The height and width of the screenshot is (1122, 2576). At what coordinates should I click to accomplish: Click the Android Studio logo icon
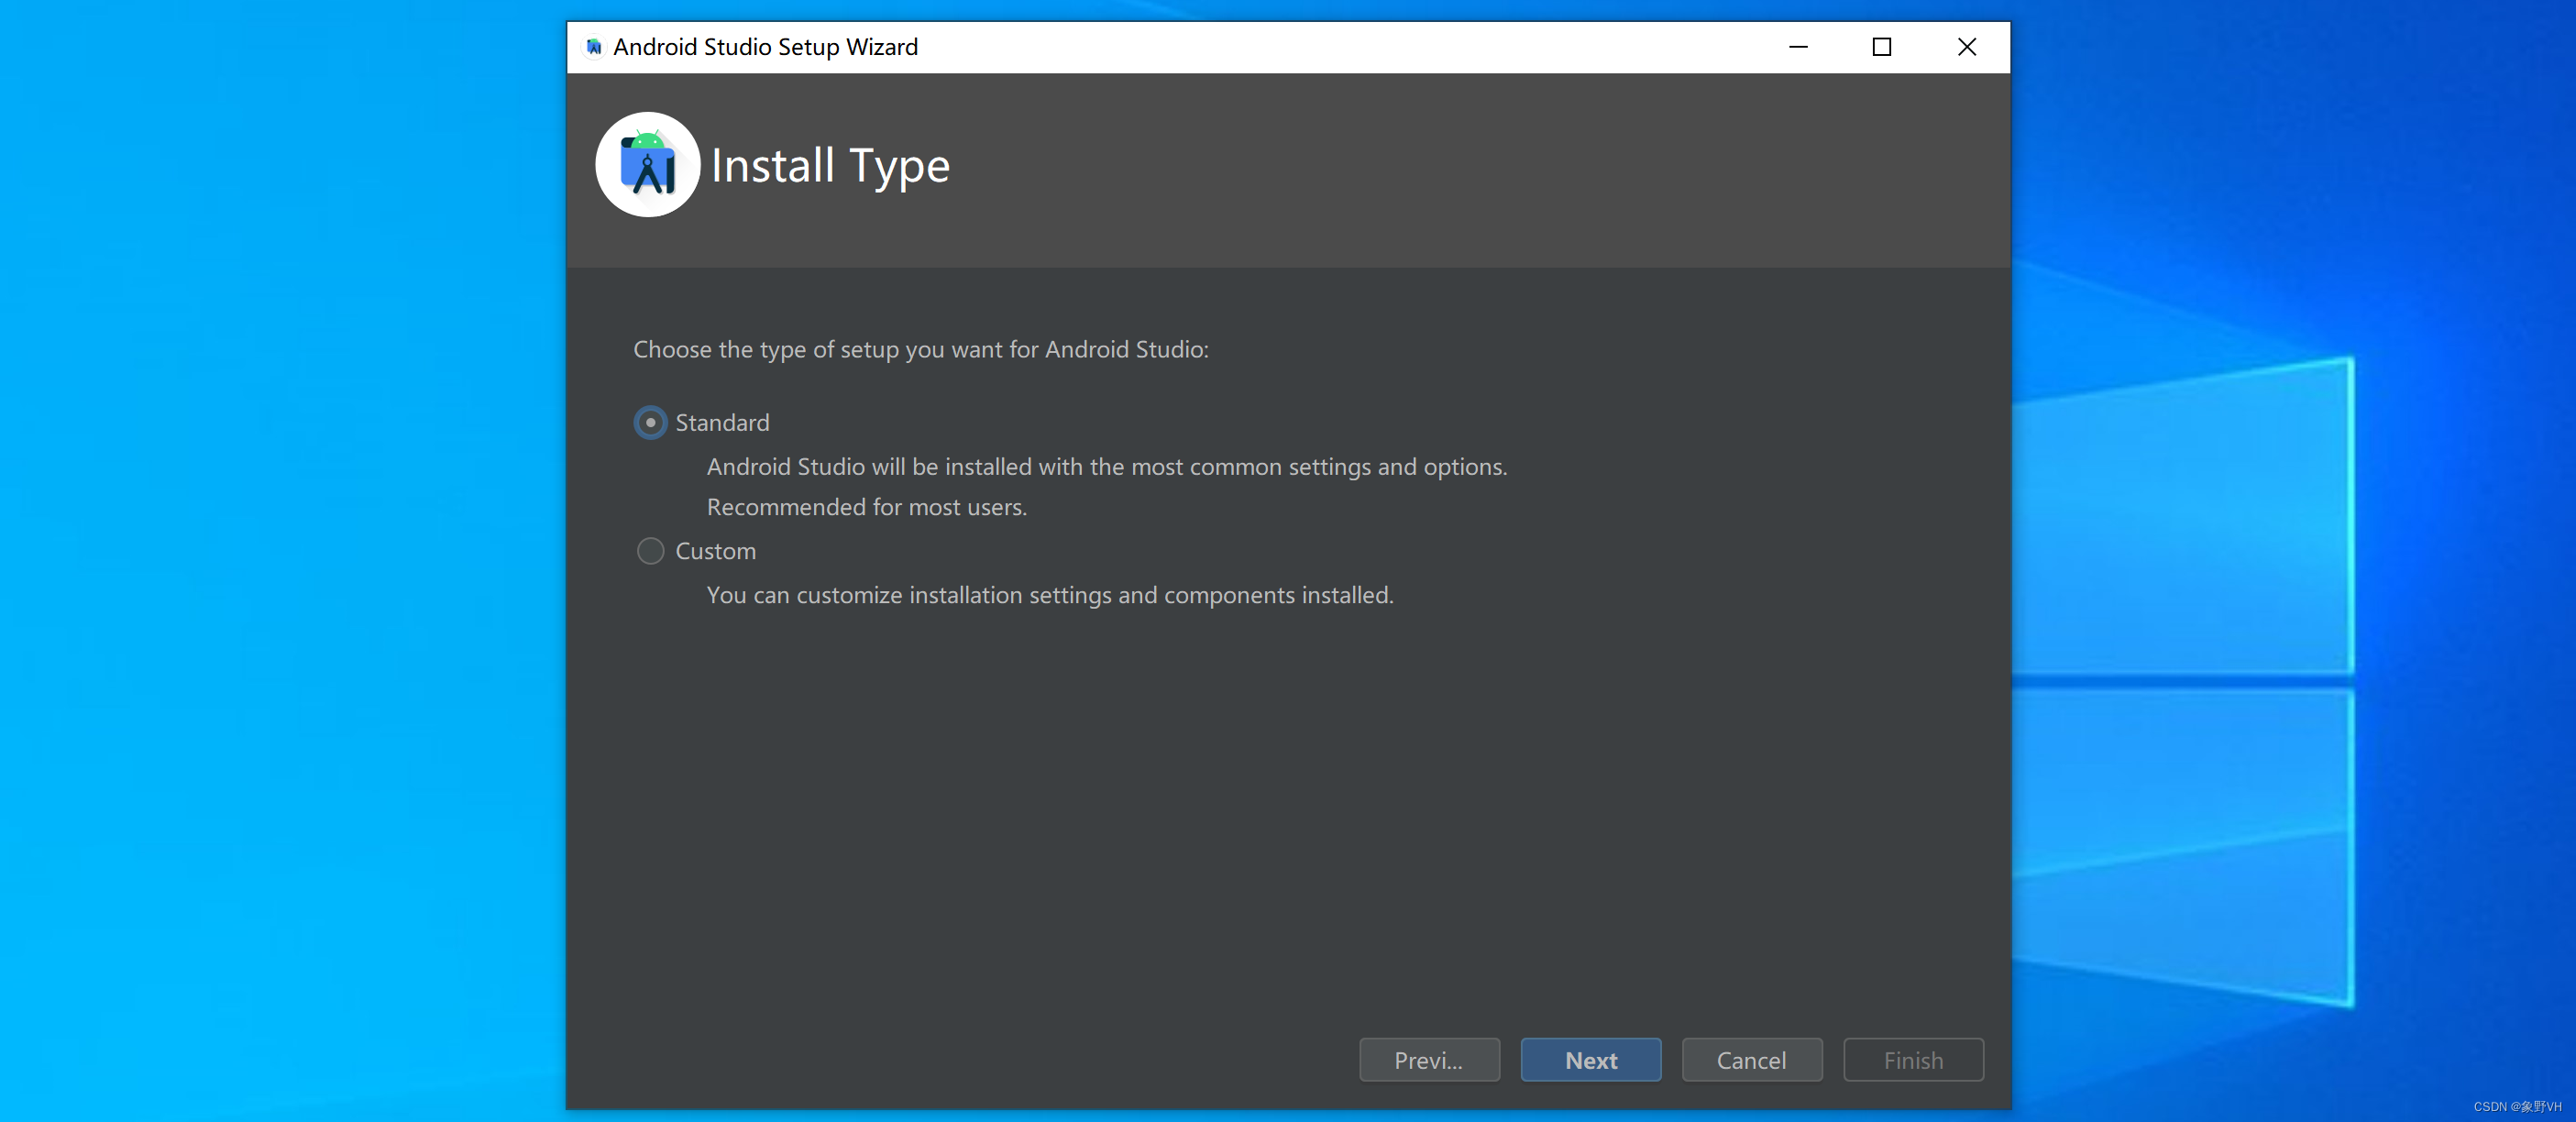coord(647,162)
